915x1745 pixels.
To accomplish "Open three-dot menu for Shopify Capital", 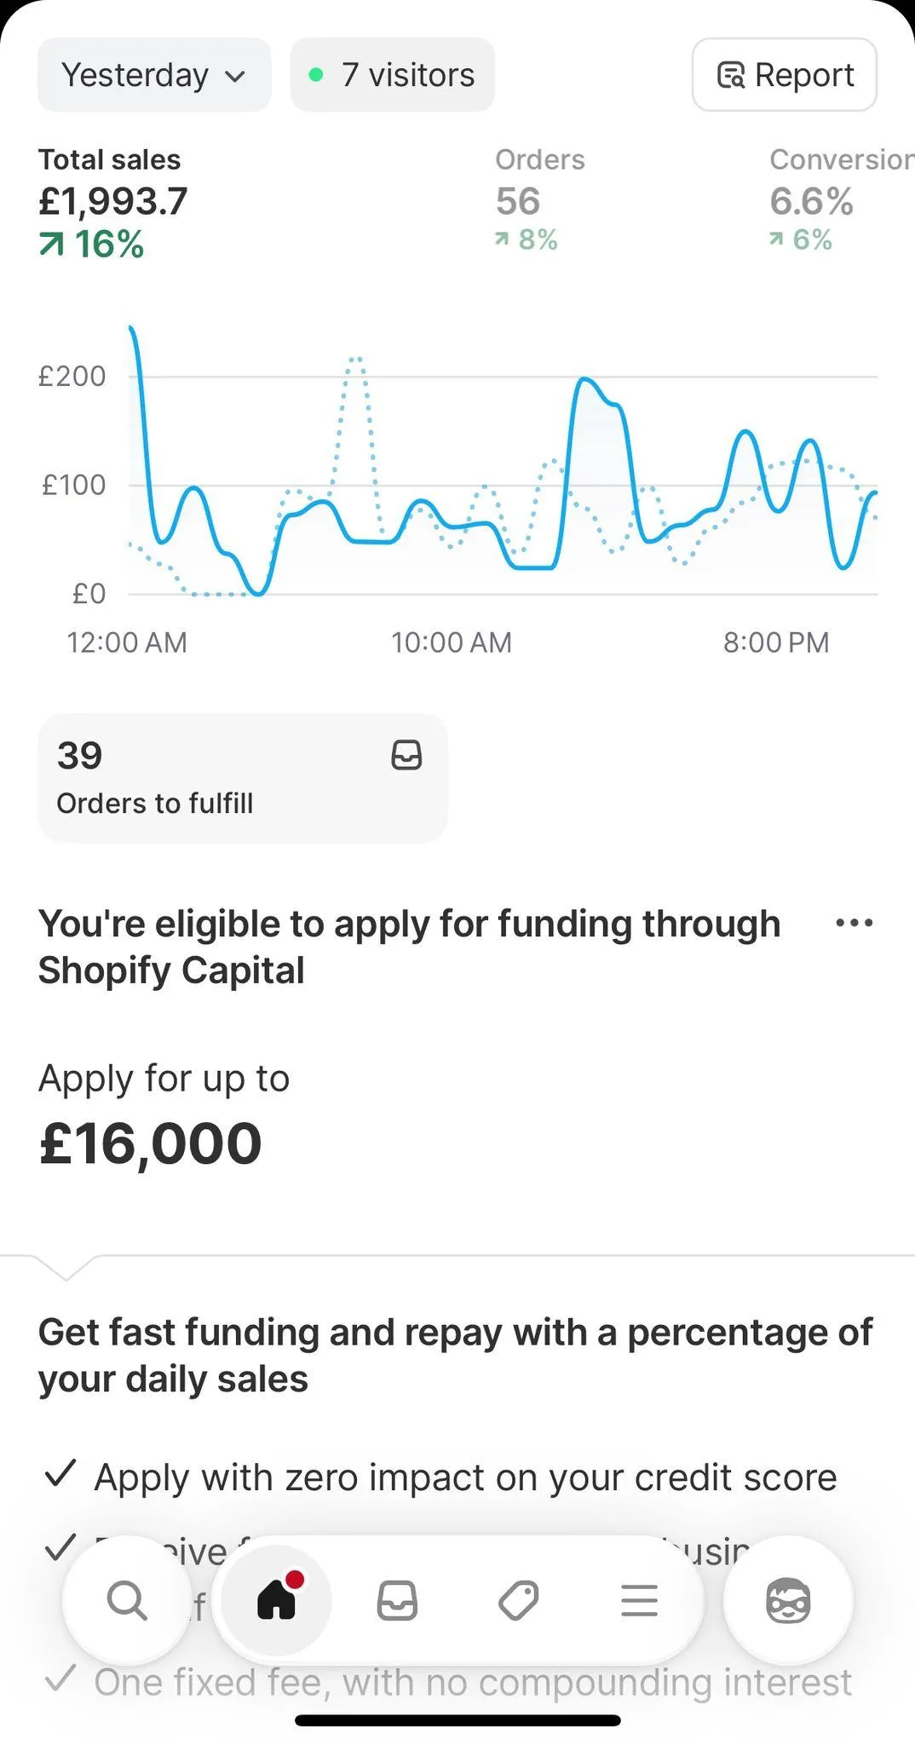I will coord(854,923).
